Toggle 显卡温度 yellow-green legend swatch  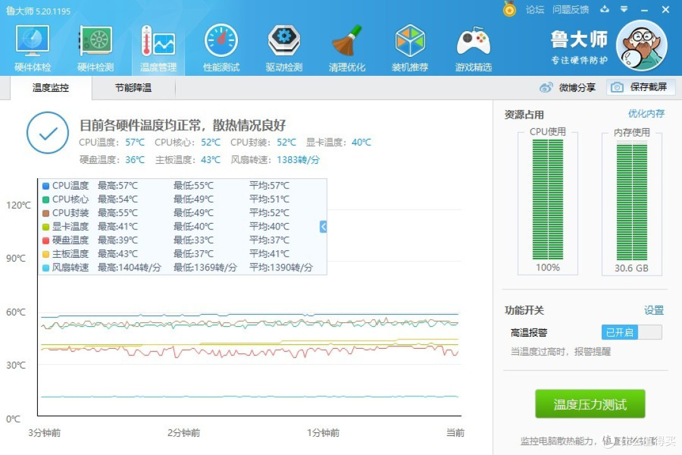pos(45,227)
